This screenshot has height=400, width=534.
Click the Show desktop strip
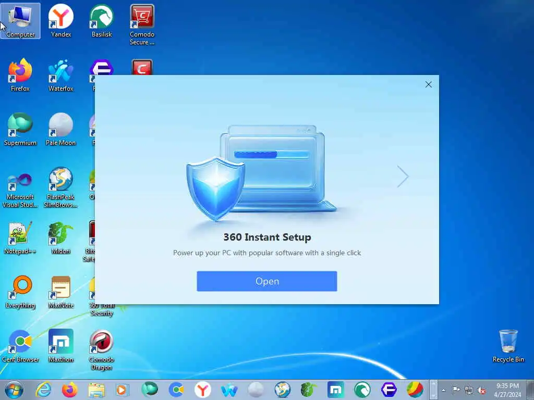click(x=530, y=390)
